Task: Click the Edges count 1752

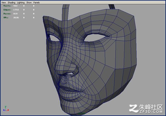Action: click(16, 10)
